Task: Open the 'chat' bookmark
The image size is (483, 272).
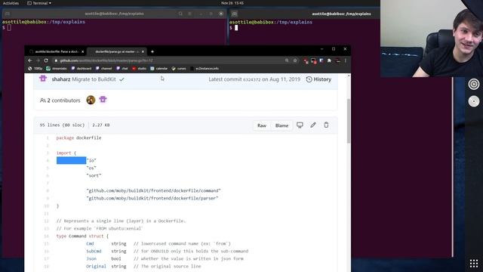Action: 122,69
